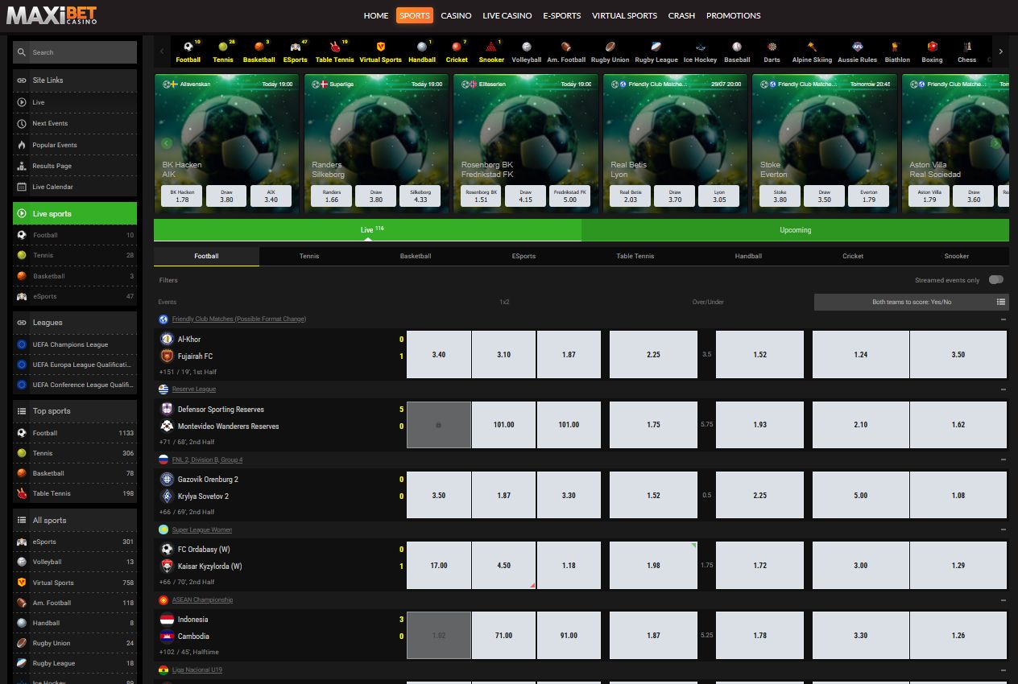The width and height of the screenshot is (1018, 684).
Task: Collapse the Friendly Club Matches league section
Action: [1004, 319]
